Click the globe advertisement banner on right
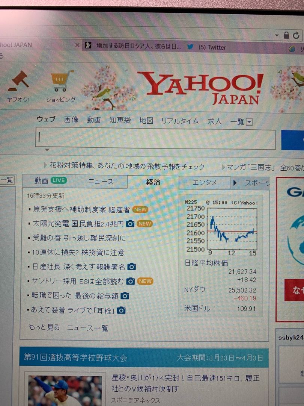The width and height of the screenshot is (304, 406). coord(290,249)
